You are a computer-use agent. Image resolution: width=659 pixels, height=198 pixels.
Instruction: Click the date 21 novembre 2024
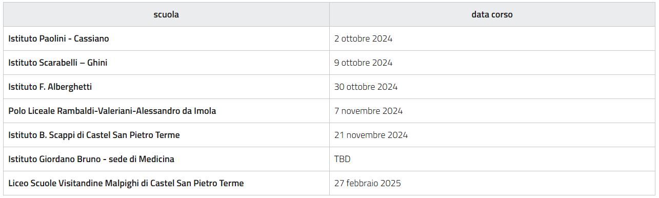click(371, 135)
